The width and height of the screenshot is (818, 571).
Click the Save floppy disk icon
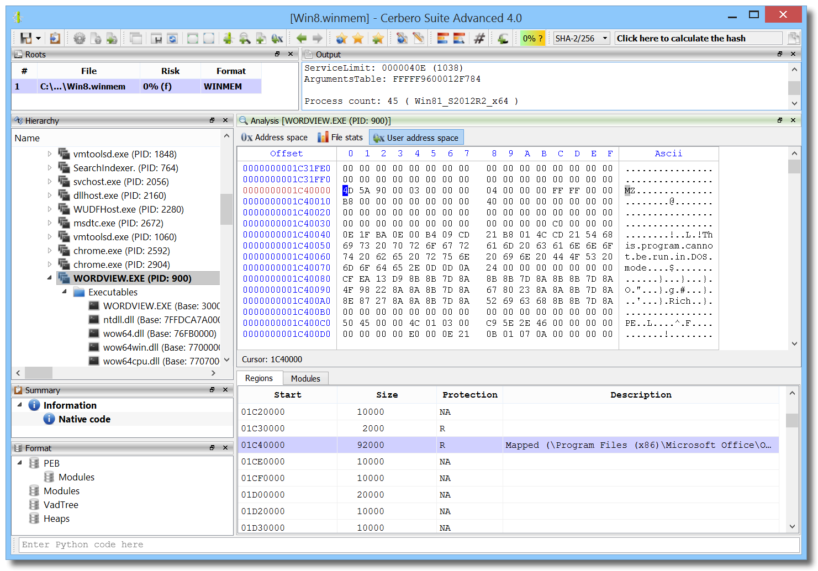(25, 38)
